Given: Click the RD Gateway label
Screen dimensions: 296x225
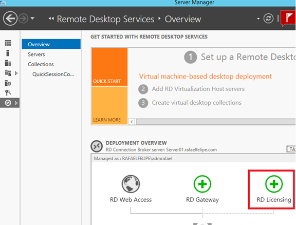Looking at the screenshot, I should [202, 200].
